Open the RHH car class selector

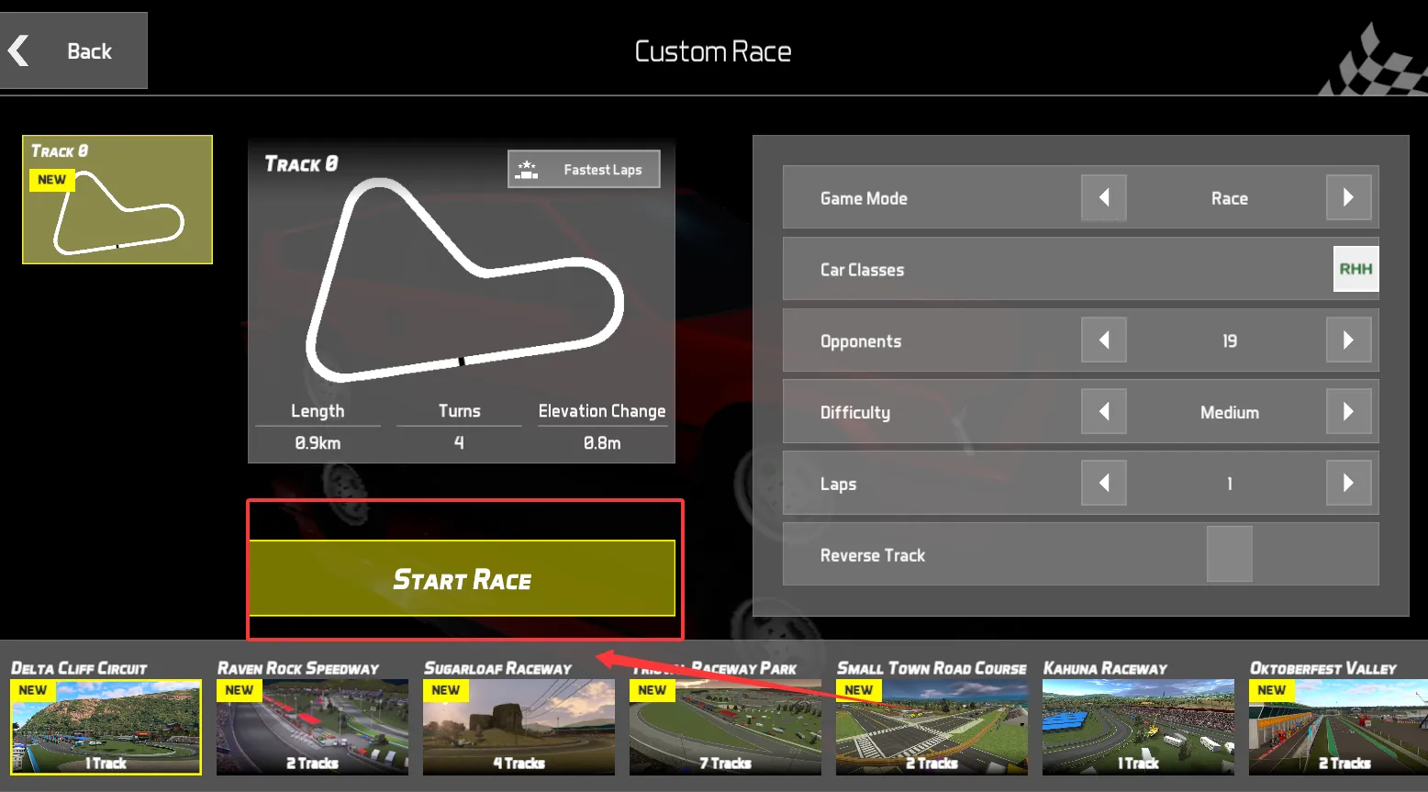coord(1355,269)
